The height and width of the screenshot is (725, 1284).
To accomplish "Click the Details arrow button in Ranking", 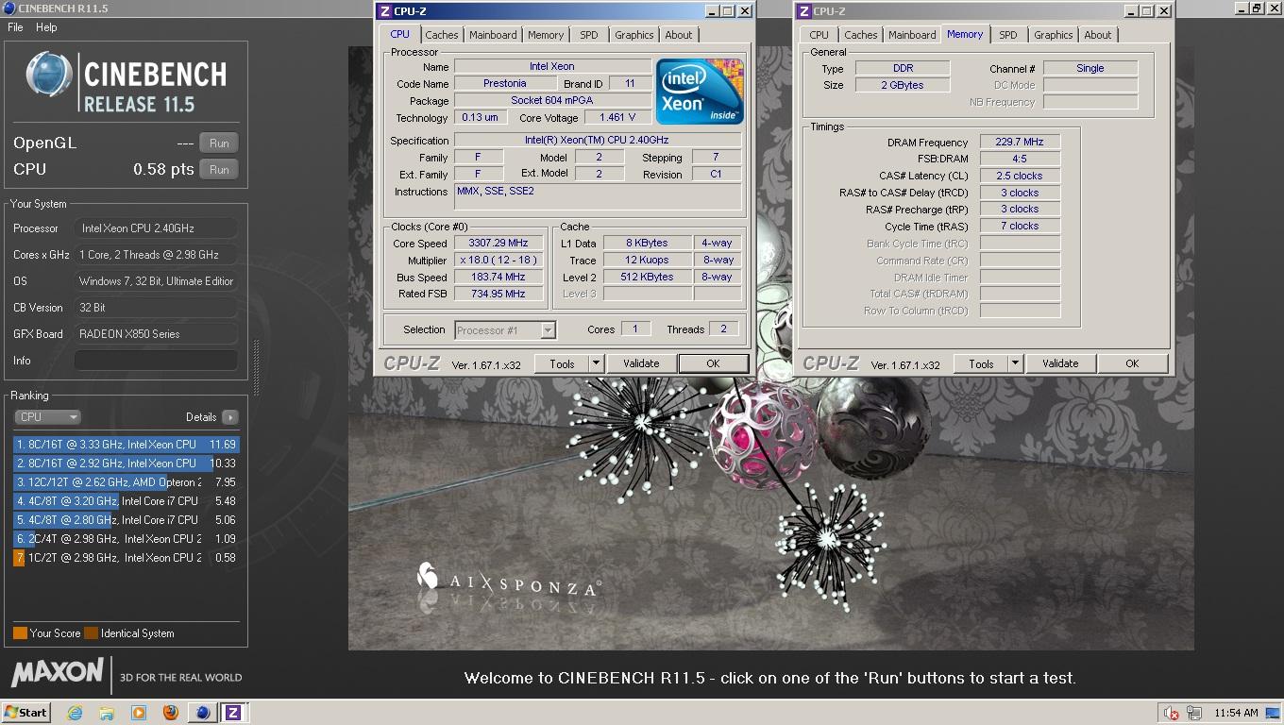I will (230, 417).
